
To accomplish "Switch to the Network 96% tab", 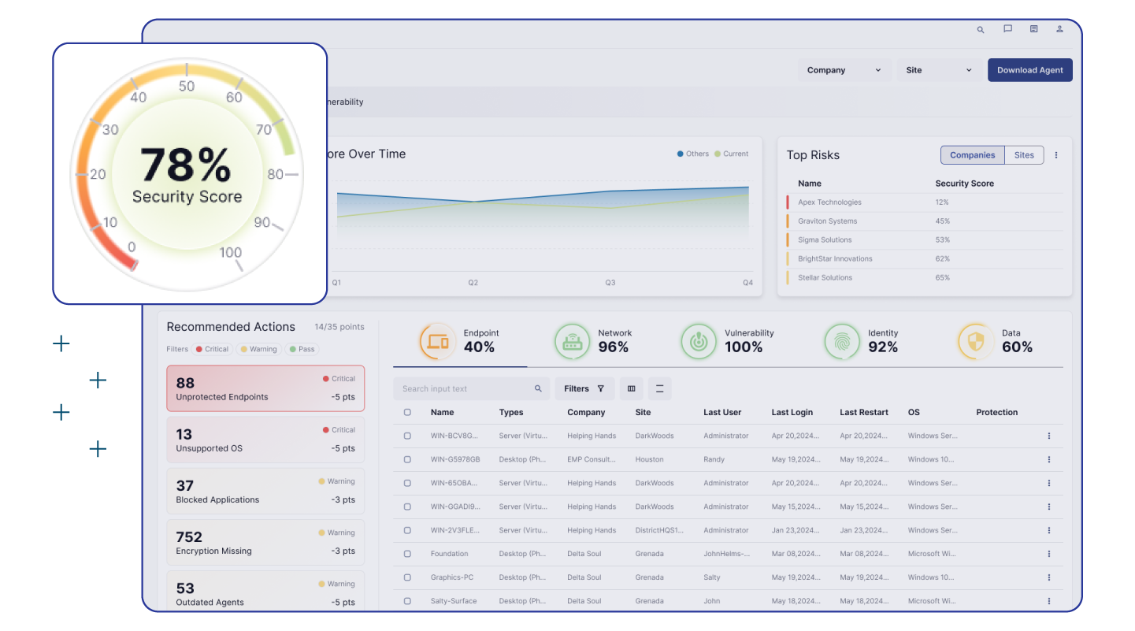I will 593,341.
